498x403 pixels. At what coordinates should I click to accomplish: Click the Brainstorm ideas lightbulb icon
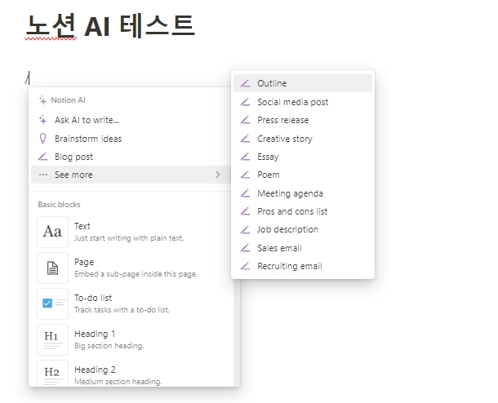pos(43,139)
